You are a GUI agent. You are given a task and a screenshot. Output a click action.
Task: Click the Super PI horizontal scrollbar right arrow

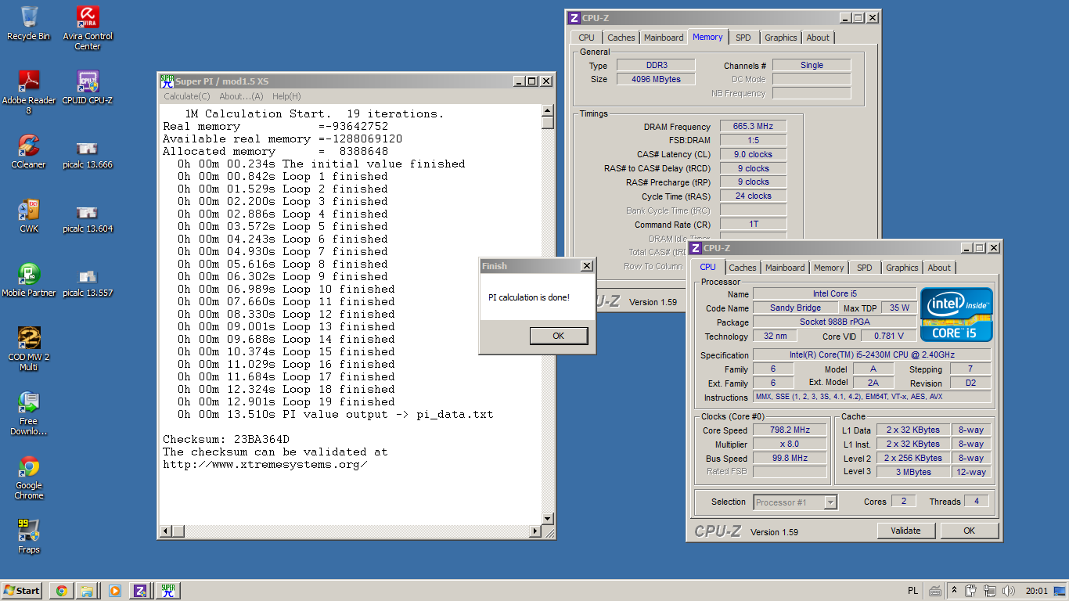pyautogui.click(x=536, y=531)
